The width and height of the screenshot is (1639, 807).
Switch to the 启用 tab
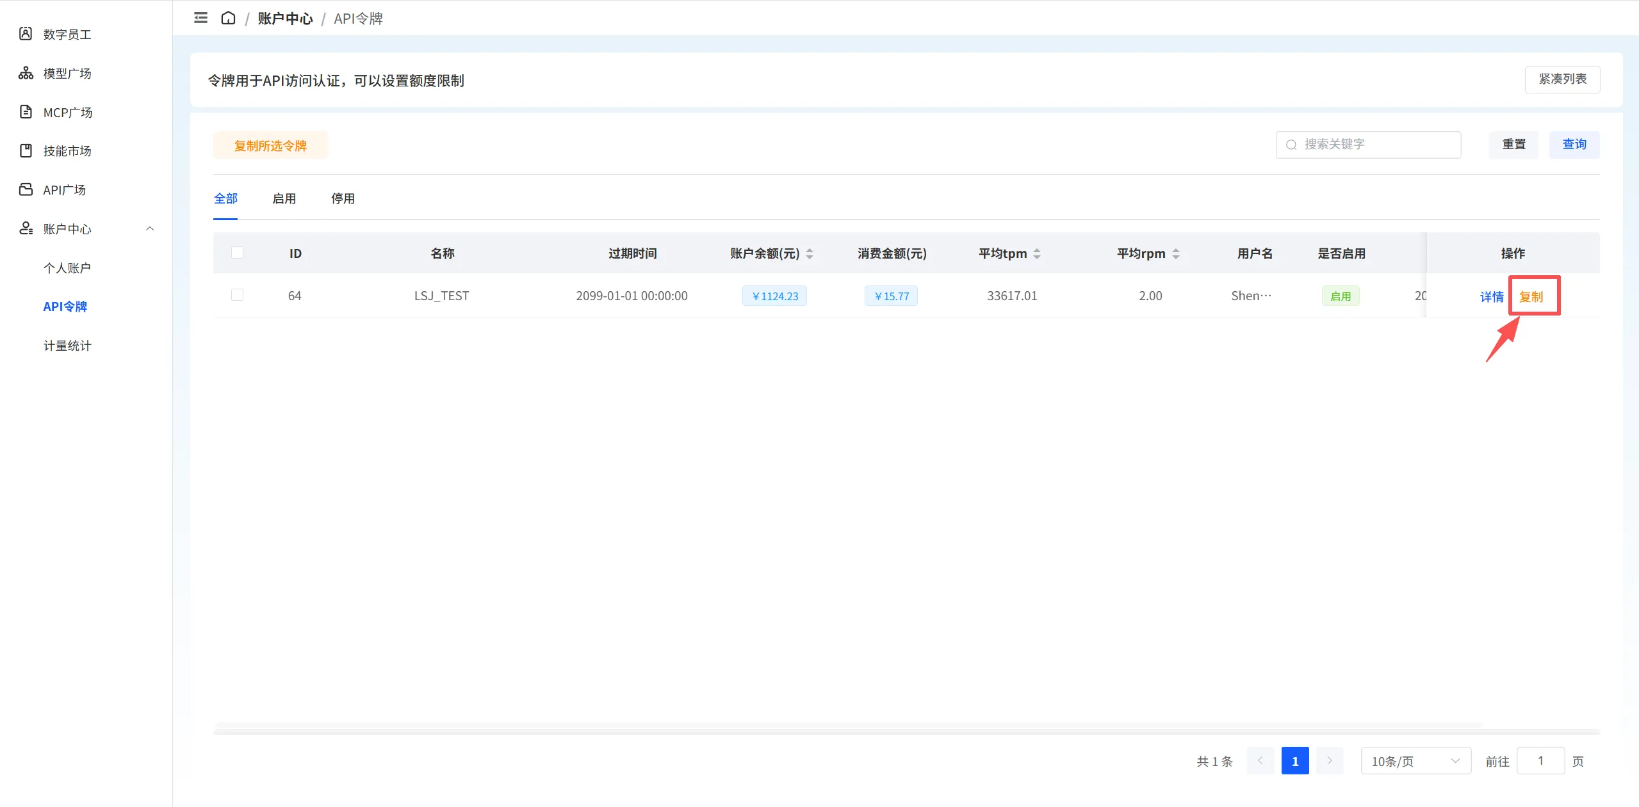click(284, 198)
